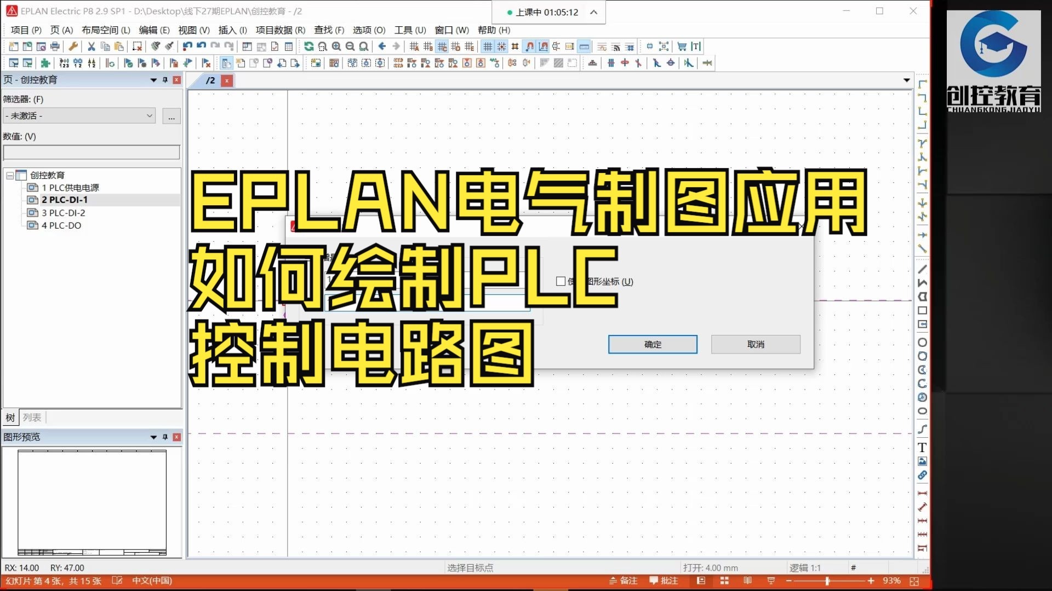Click the shopping cart symbol selection icon
This screenshot has height=591, width=1052.
click(x=682, y=47)
